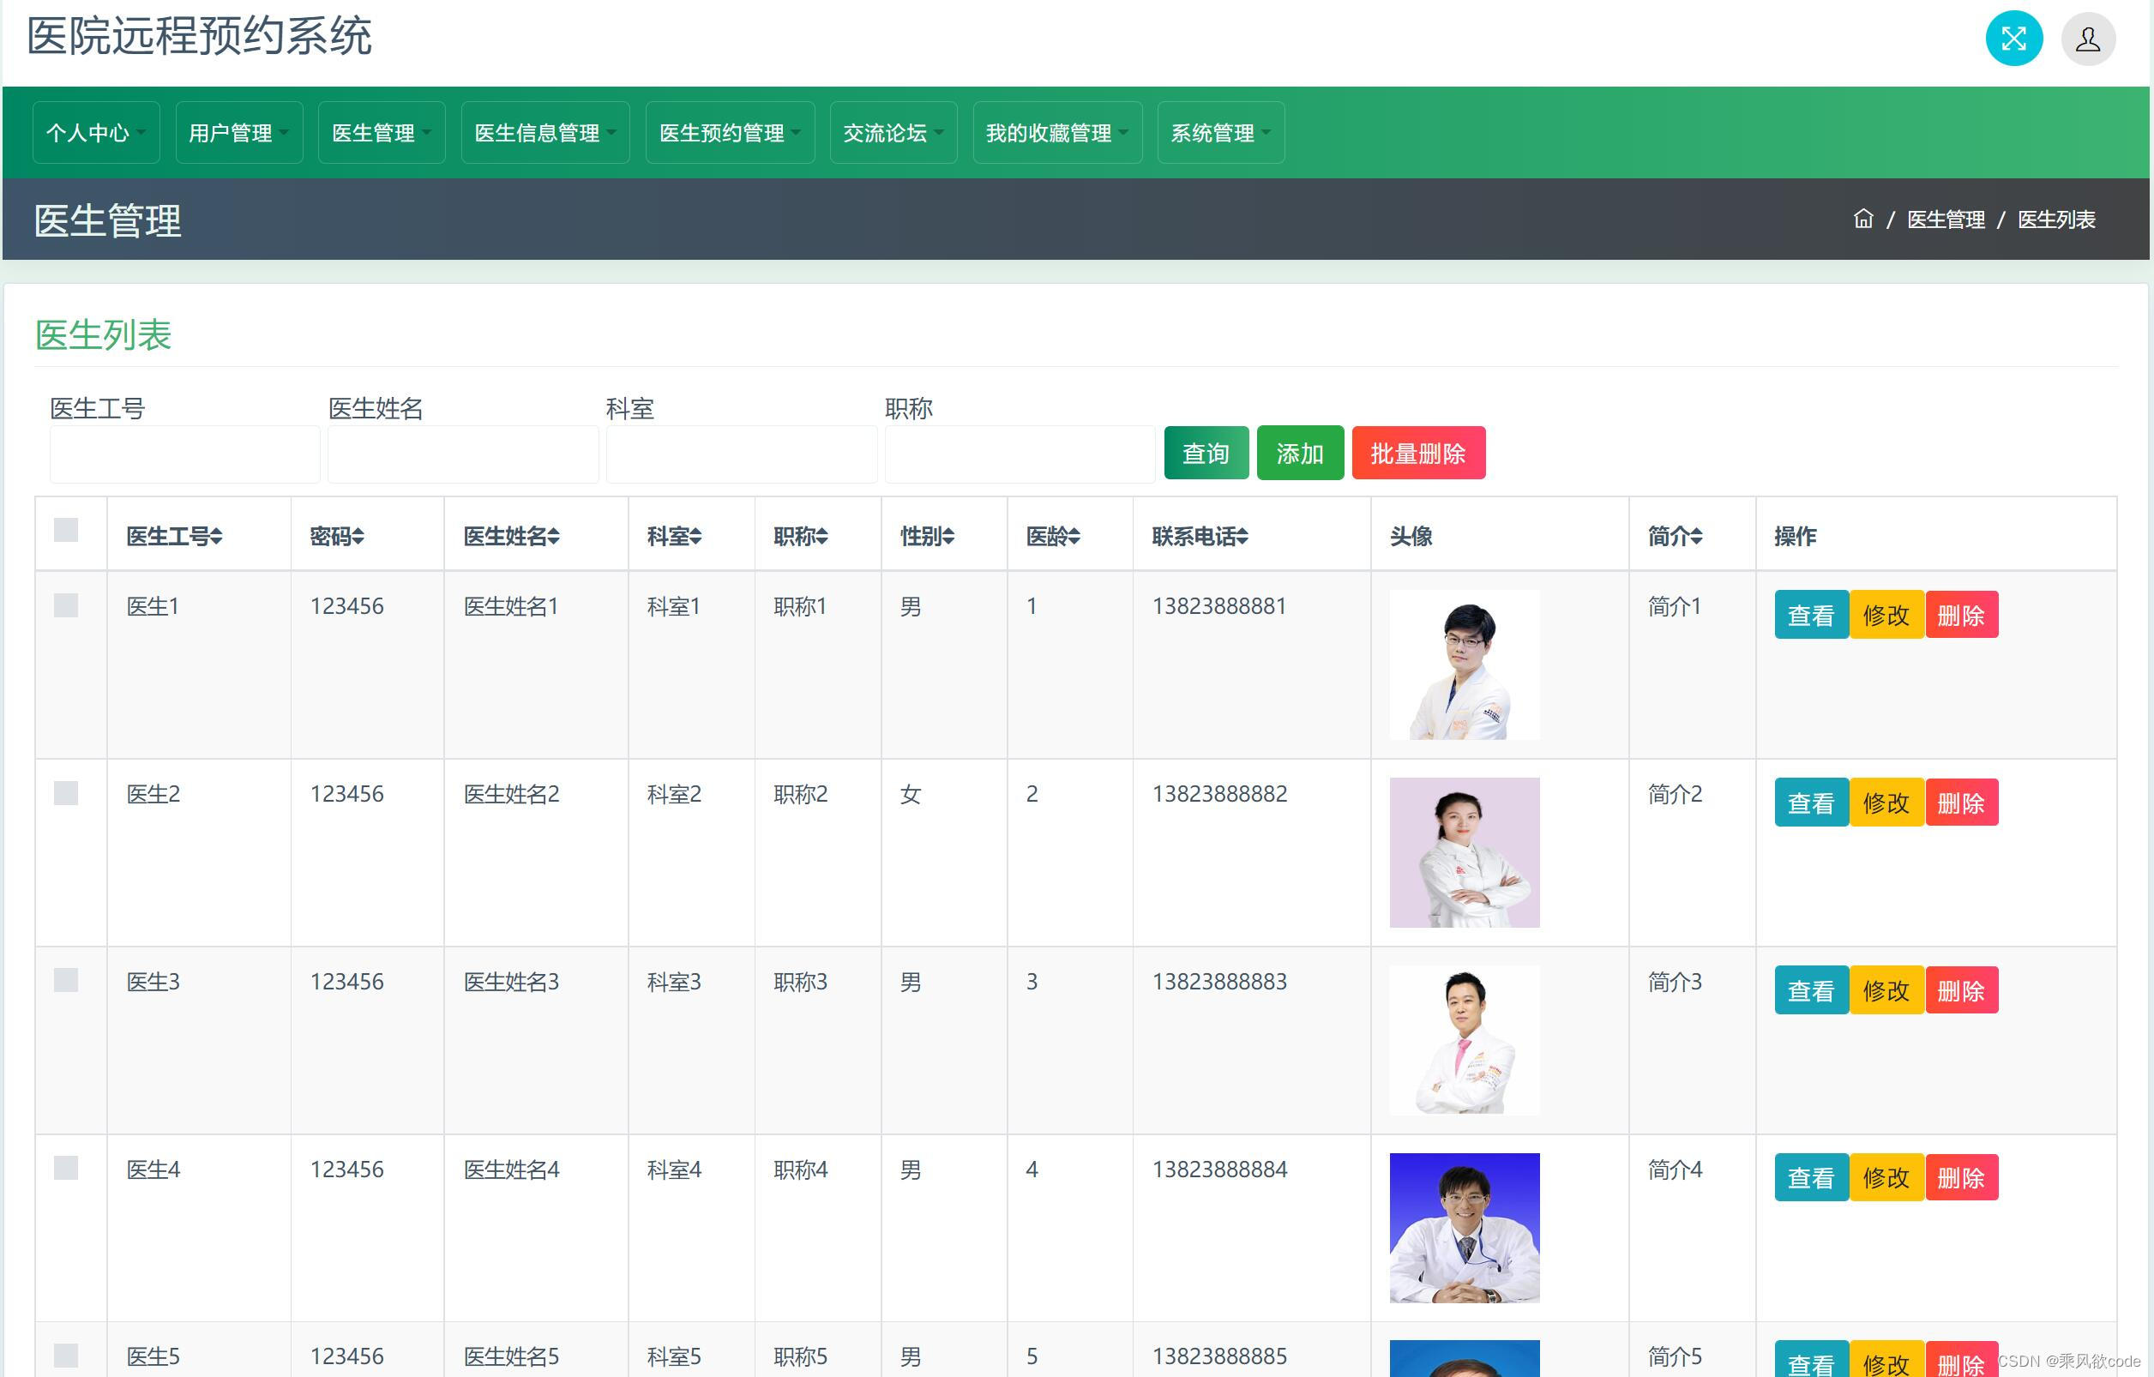Sort by 医生工号 column arrows

(x=216, y=537)
